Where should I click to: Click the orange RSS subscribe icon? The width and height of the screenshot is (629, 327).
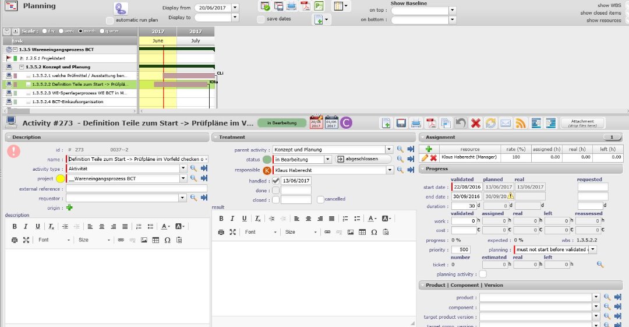(521, 123)
